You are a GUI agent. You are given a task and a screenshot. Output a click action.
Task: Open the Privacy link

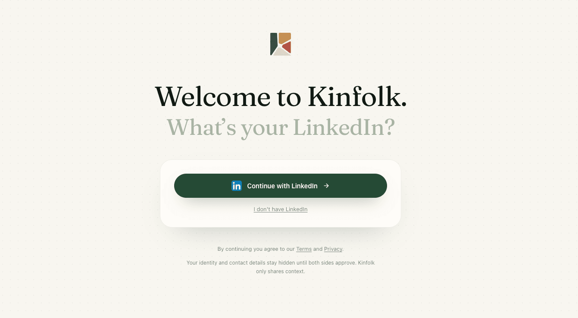[333, 249]
